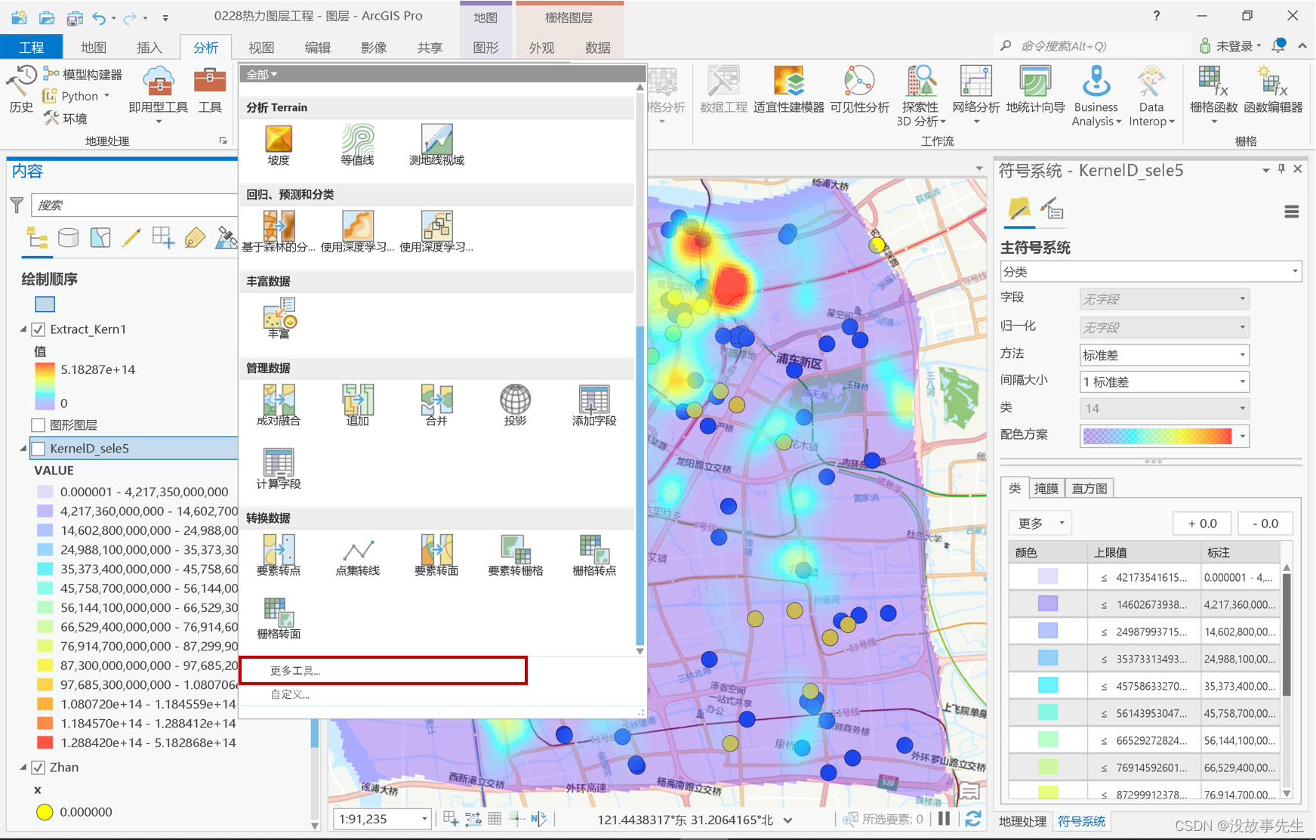Open the 栅格转点 tool
Screen dimensions: 1316x840
pyautogui.click(x=594, y=555)
